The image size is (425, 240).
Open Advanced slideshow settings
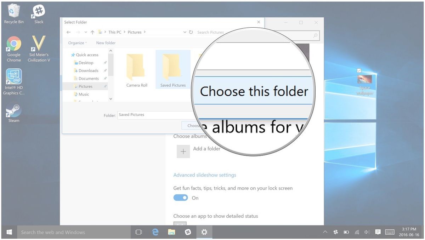[205, 175]
